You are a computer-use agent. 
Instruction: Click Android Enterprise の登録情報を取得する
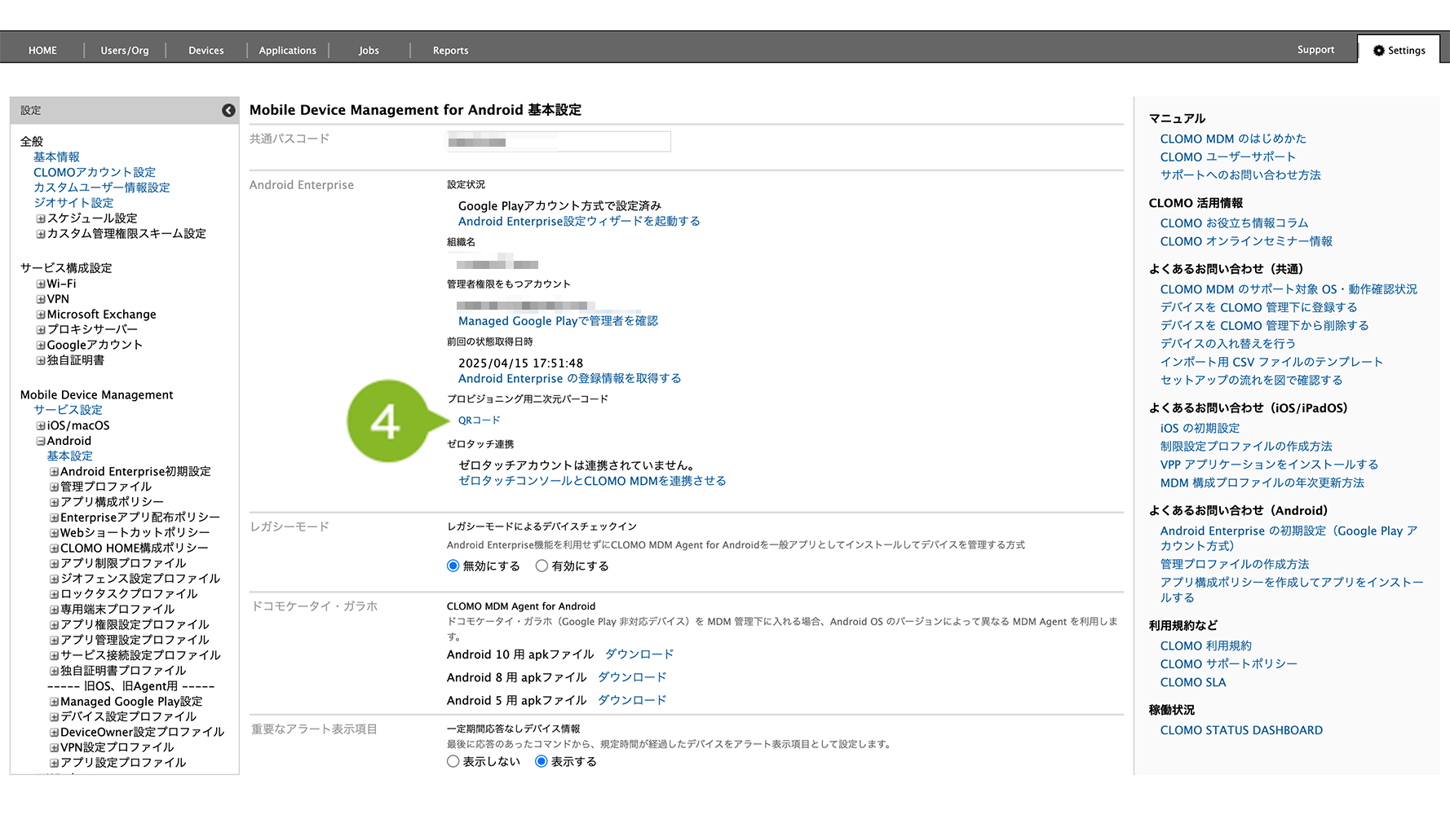click(x=569, y=379)
